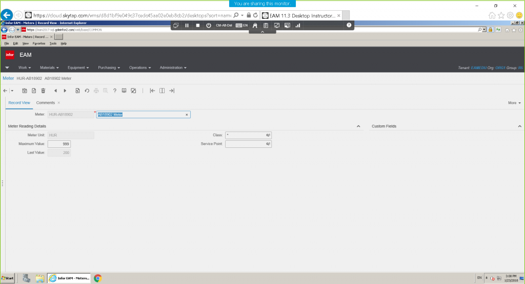
Task: Open the Work menu
Action: pos(25,68)
